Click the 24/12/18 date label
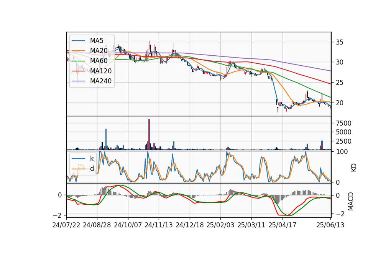Screen dimensions: 368x265 (190, 225)
